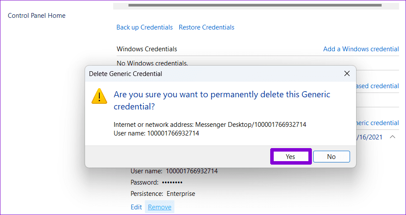Click the 'Are you sure' confirmation question

[222, 101]
